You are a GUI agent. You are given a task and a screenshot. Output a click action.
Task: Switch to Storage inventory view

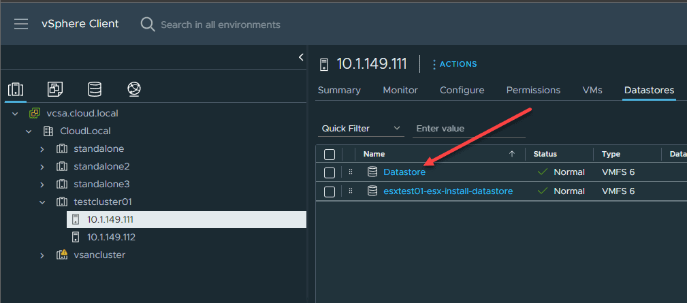click(x=95, y=89)
